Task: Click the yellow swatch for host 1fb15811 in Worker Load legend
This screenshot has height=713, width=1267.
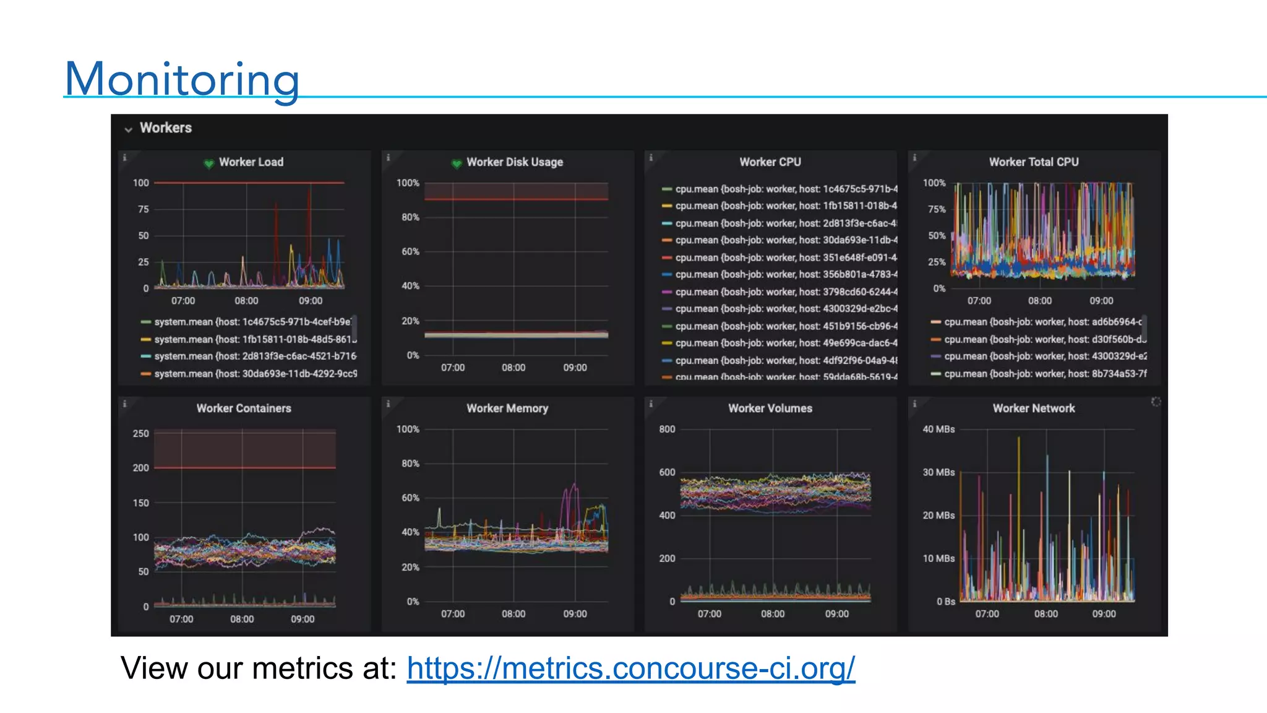Action: [x=146, y=339]
